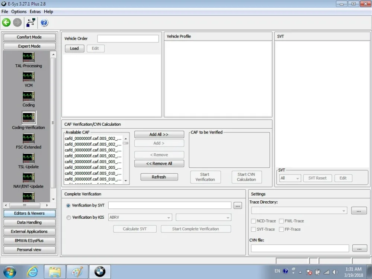Open the Trace Directory dropdown
The image size is (372, 279).
coord(299,211)
